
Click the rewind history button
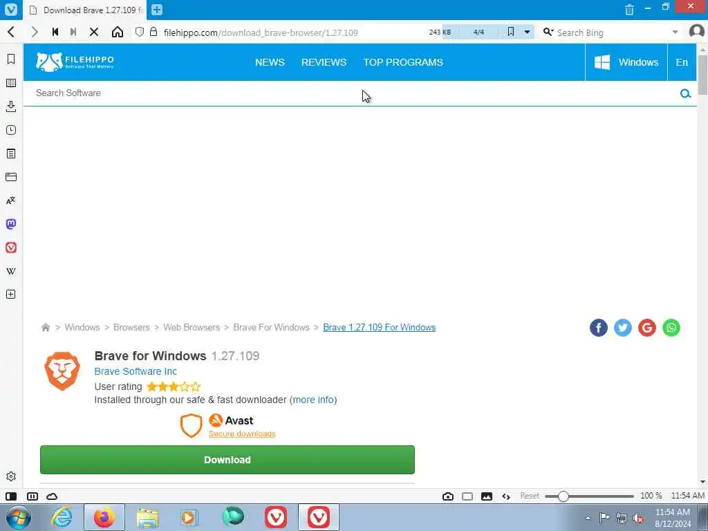(55, 32)
